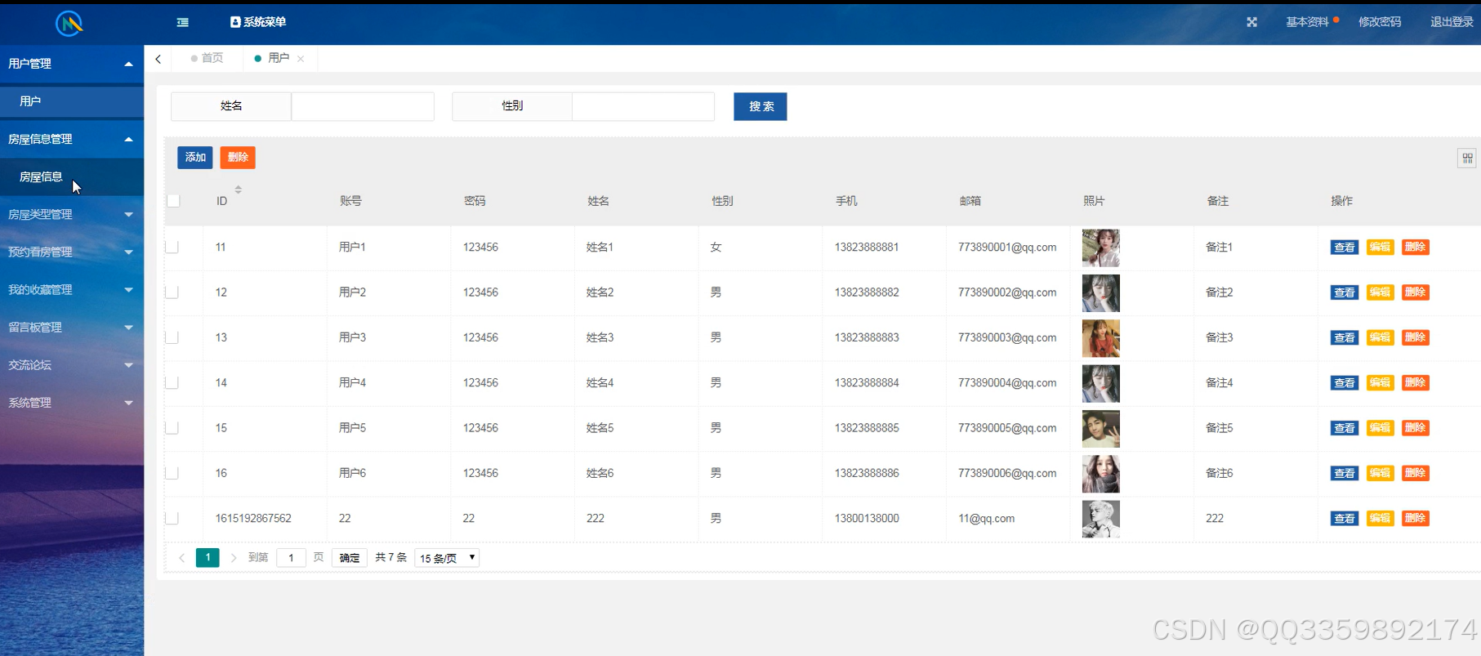Open photo thumbnail of 用户5
Viewport: 1481px width, 656px height.
[1100, 429]
